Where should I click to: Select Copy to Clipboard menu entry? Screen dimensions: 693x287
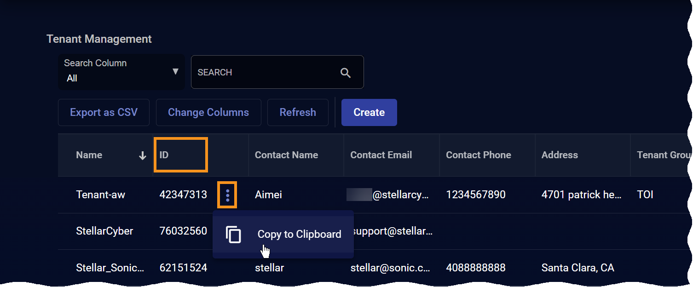tap(299, 235)
